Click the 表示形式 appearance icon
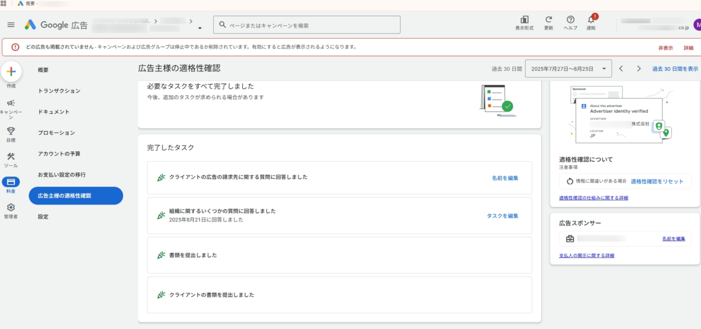Image resolution: width=701 pixels, height=329 pixels. click(524, 20)
